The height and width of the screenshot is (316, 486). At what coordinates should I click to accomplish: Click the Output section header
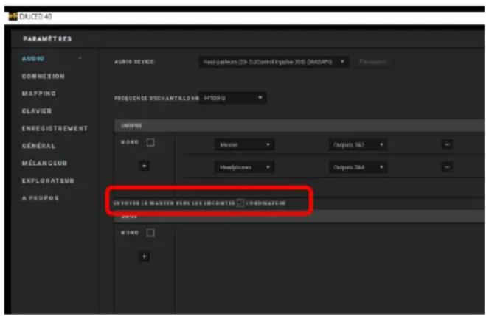[299, 126]
